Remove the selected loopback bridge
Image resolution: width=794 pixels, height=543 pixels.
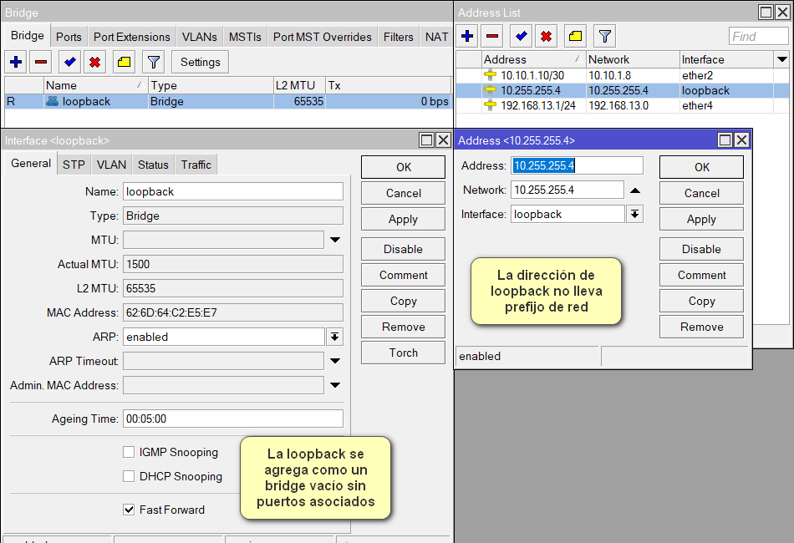43,62
